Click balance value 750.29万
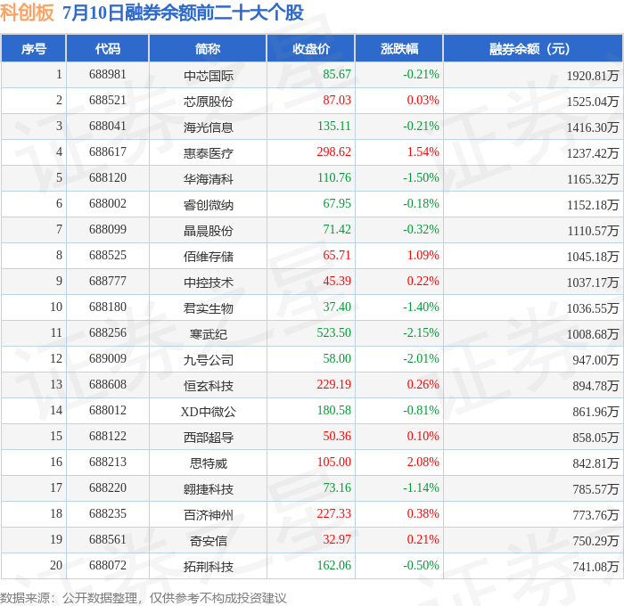This screenshot has height=606, width=624. click(595, 541)
